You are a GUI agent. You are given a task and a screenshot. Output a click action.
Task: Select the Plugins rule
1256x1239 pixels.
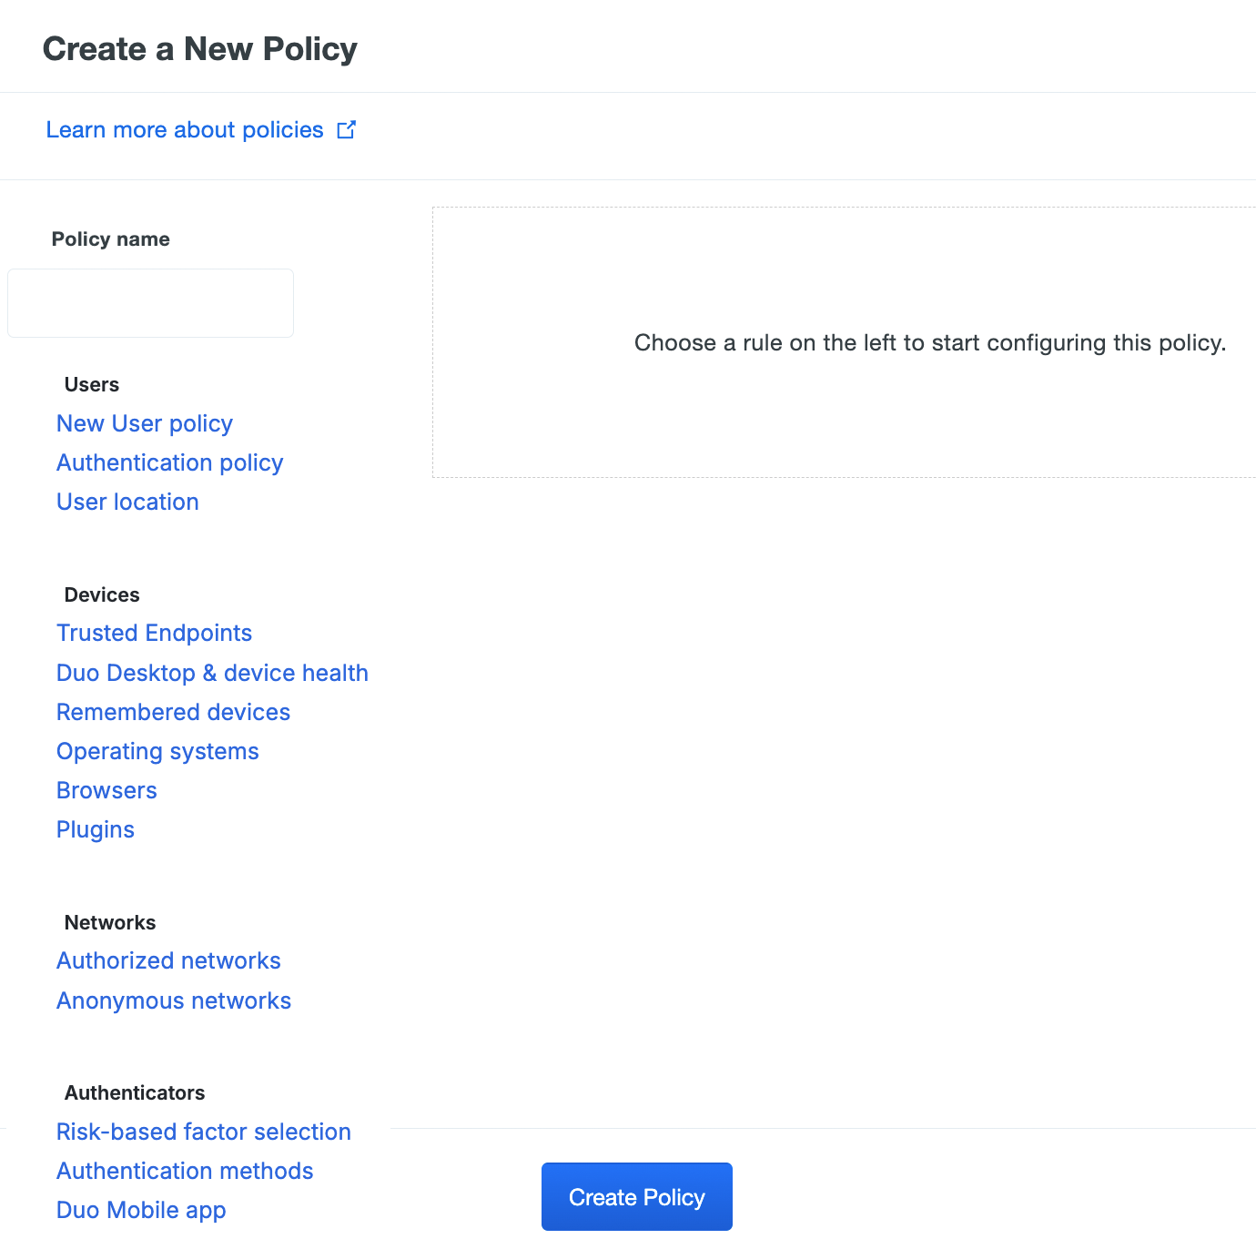tap(95, 829)
